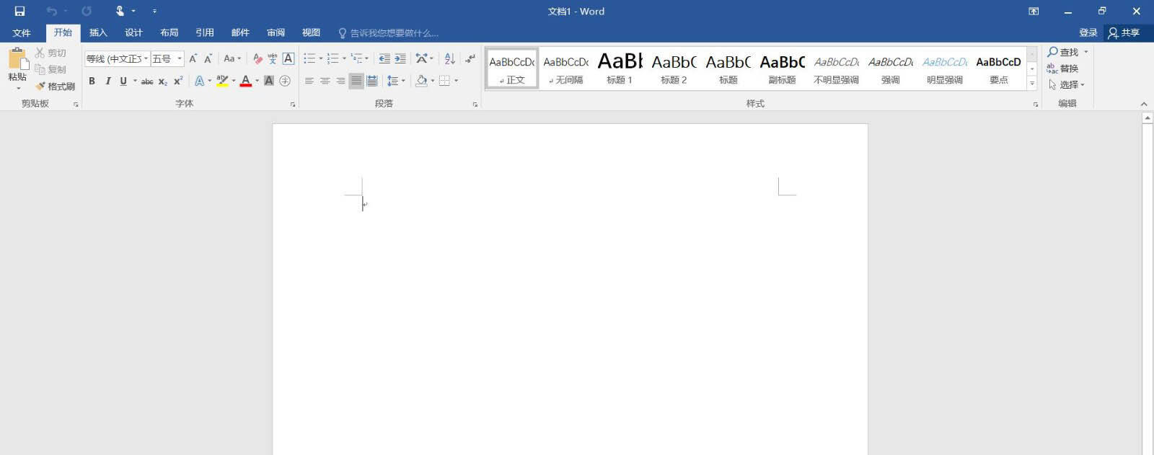
Task: Apply the red font color swatch
Action: tap(245, 81)
